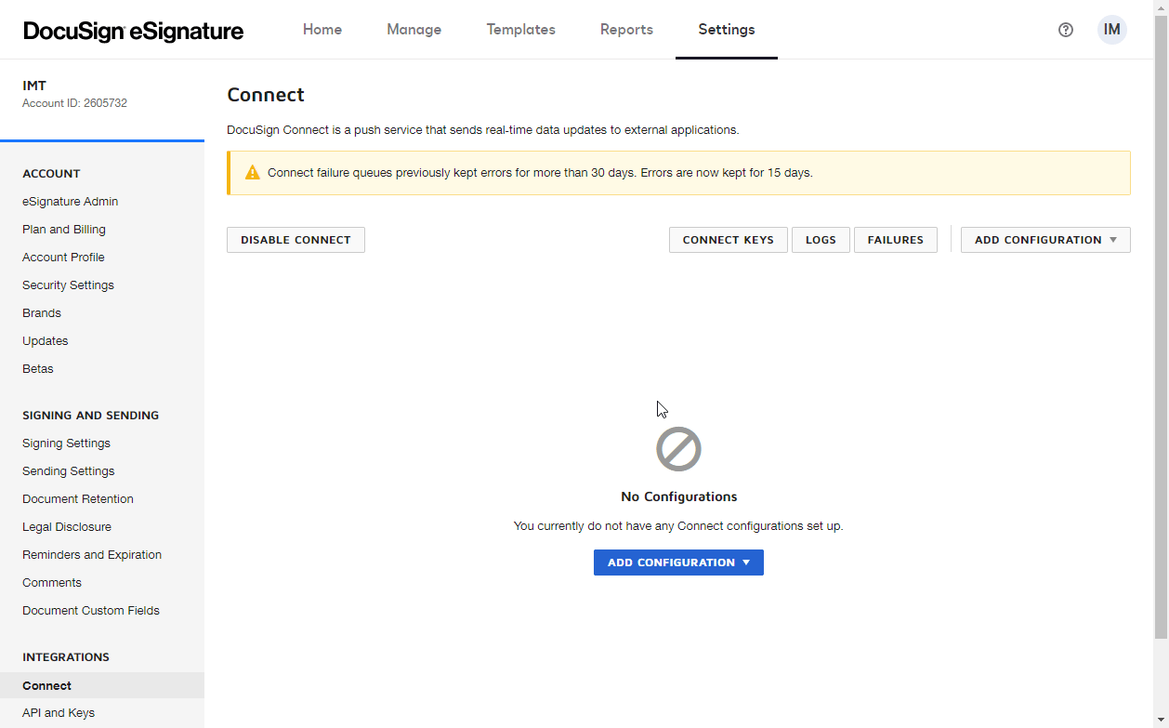Image resolution: width=1169 pixels, height=728 pixels.
Task: Open Betas in the sidebar
Action: tap(38, 369)
